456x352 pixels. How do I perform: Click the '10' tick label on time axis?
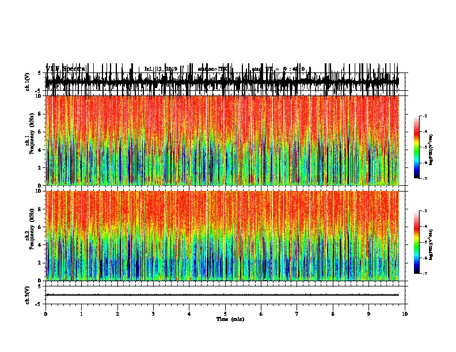tap(405, 314)
